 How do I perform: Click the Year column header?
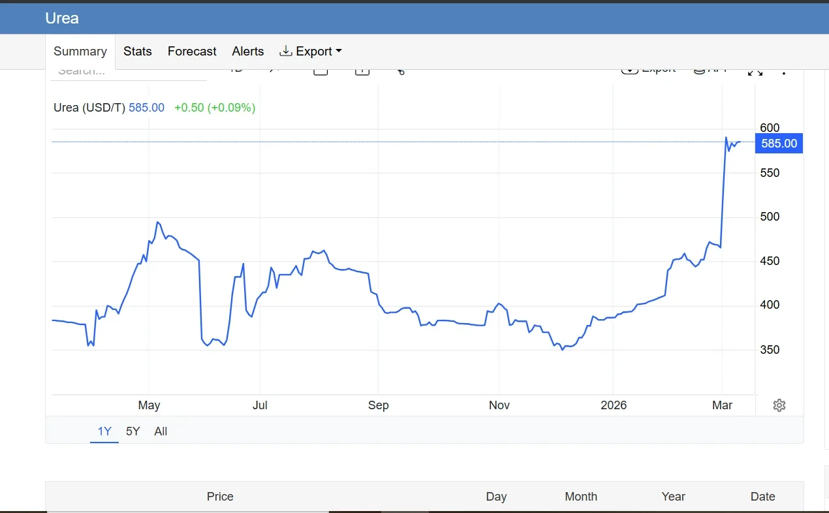click(673, 497)
